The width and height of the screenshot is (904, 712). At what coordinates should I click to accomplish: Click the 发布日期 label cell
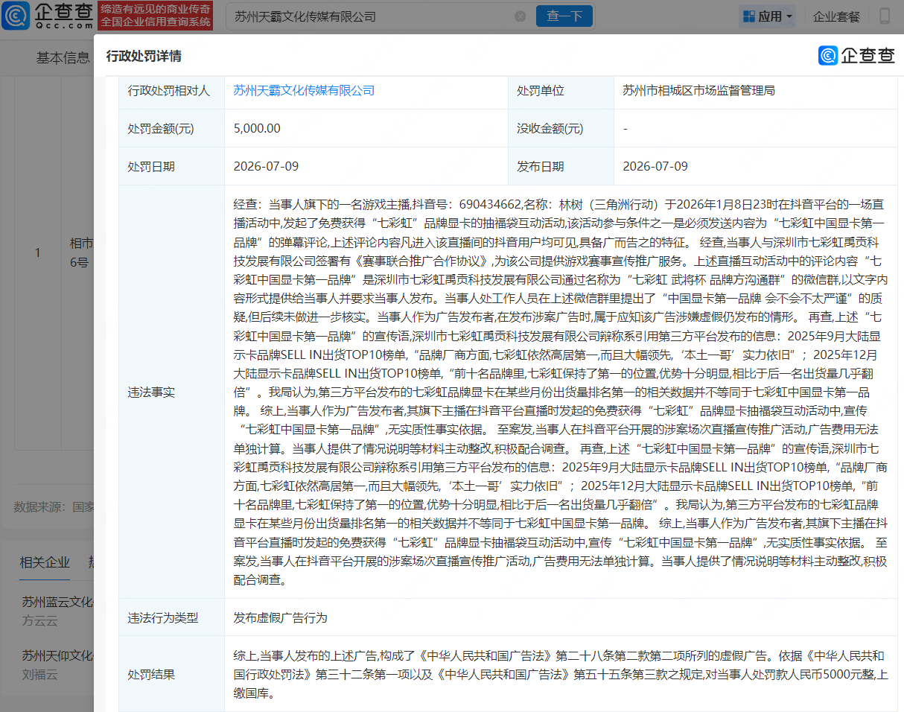[x=561, y=166]
